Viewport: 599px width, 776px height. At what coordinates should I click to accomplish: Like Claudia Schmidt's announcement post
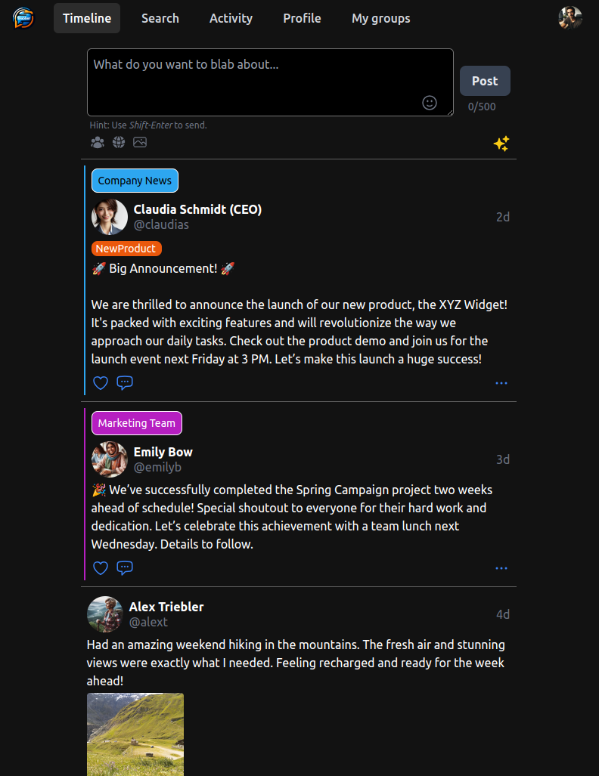coord(100,383)
